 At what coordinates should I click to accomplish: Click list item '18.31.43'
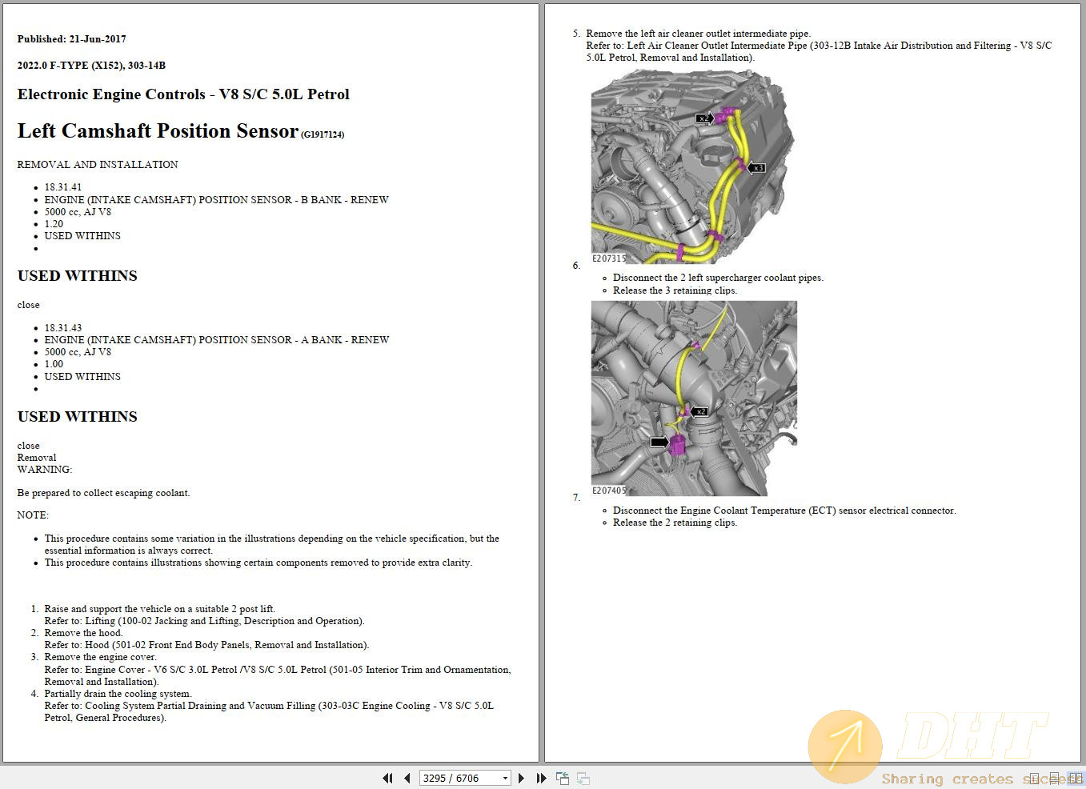click(x=63, y=328)
